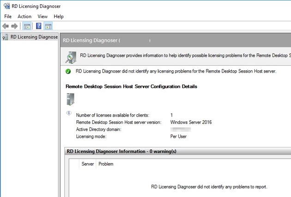This screenshot has height=197, width=291.
Task: Click the Windows Server 2016 version value
Action: (x=191, y=122)
